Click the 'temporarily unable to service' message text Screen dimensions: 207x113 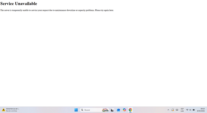tap(25, 10)
